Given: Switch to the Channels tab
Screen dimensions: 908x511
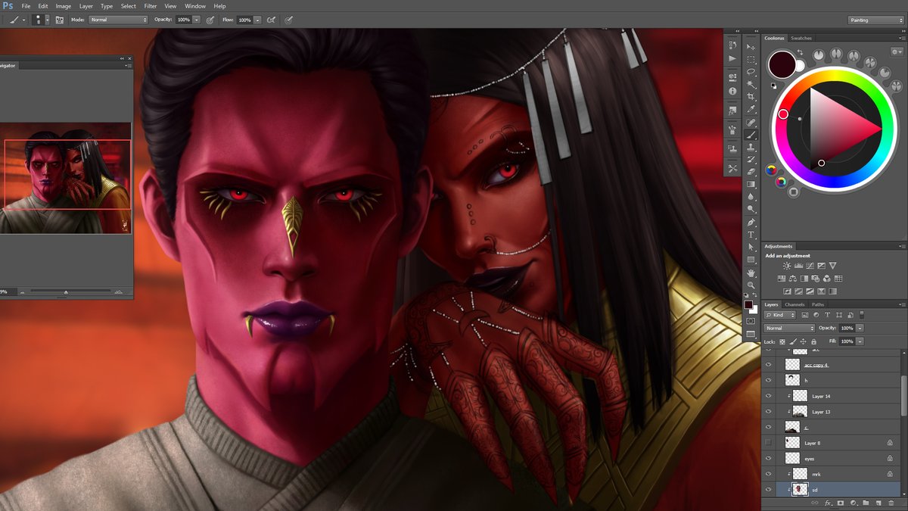Looking at the screenshot, I should (x=794, y=304).
